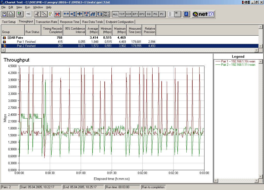Screen dimensions: 264x190
Task: Open the Endpoint Configuration tab
Action: click(x=120, y=22)
